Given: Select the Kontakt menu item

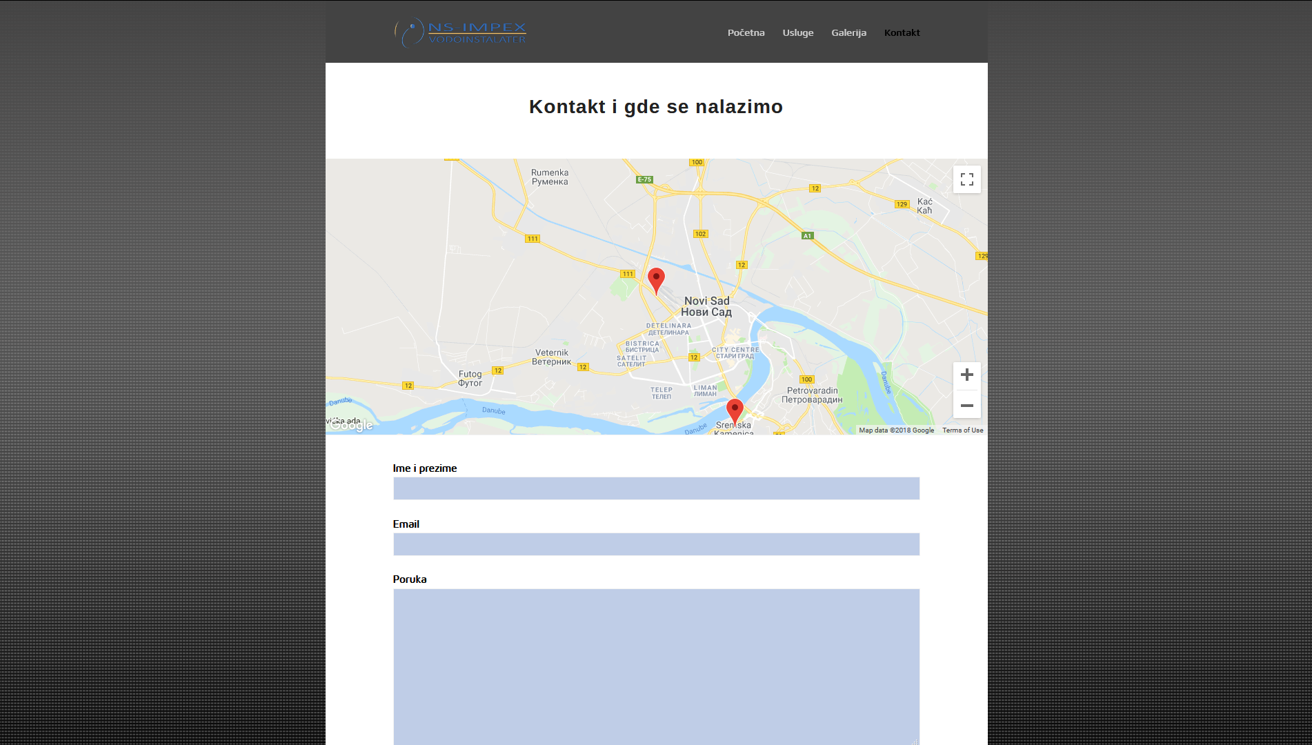Looking at the screenshot, I should click(902, 32).
